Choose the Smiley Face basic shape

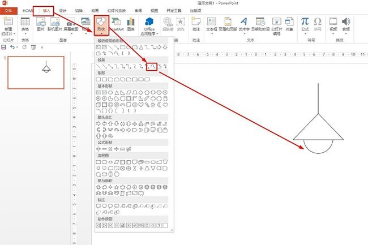135,105
